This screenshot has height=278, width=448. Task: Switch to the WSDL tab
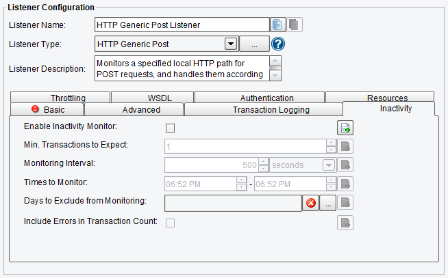click(152, 98)
